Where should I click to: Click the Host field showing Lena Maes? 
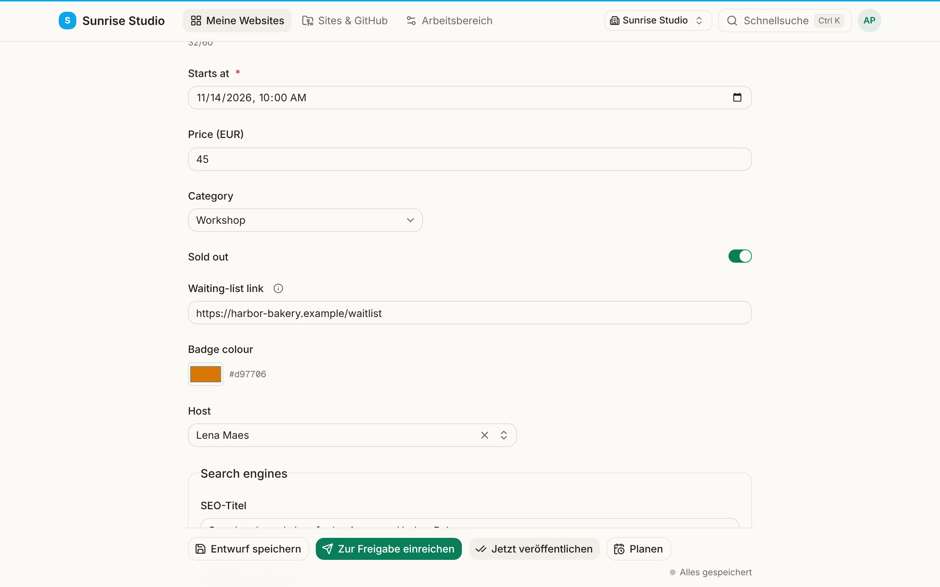[352, 435]
